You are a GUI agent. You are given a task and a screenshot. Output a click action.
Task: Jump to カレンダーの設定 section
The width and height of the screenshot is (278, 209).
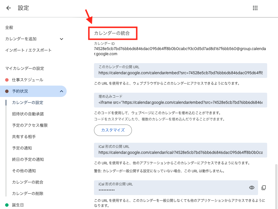click(x=28, y=103)
